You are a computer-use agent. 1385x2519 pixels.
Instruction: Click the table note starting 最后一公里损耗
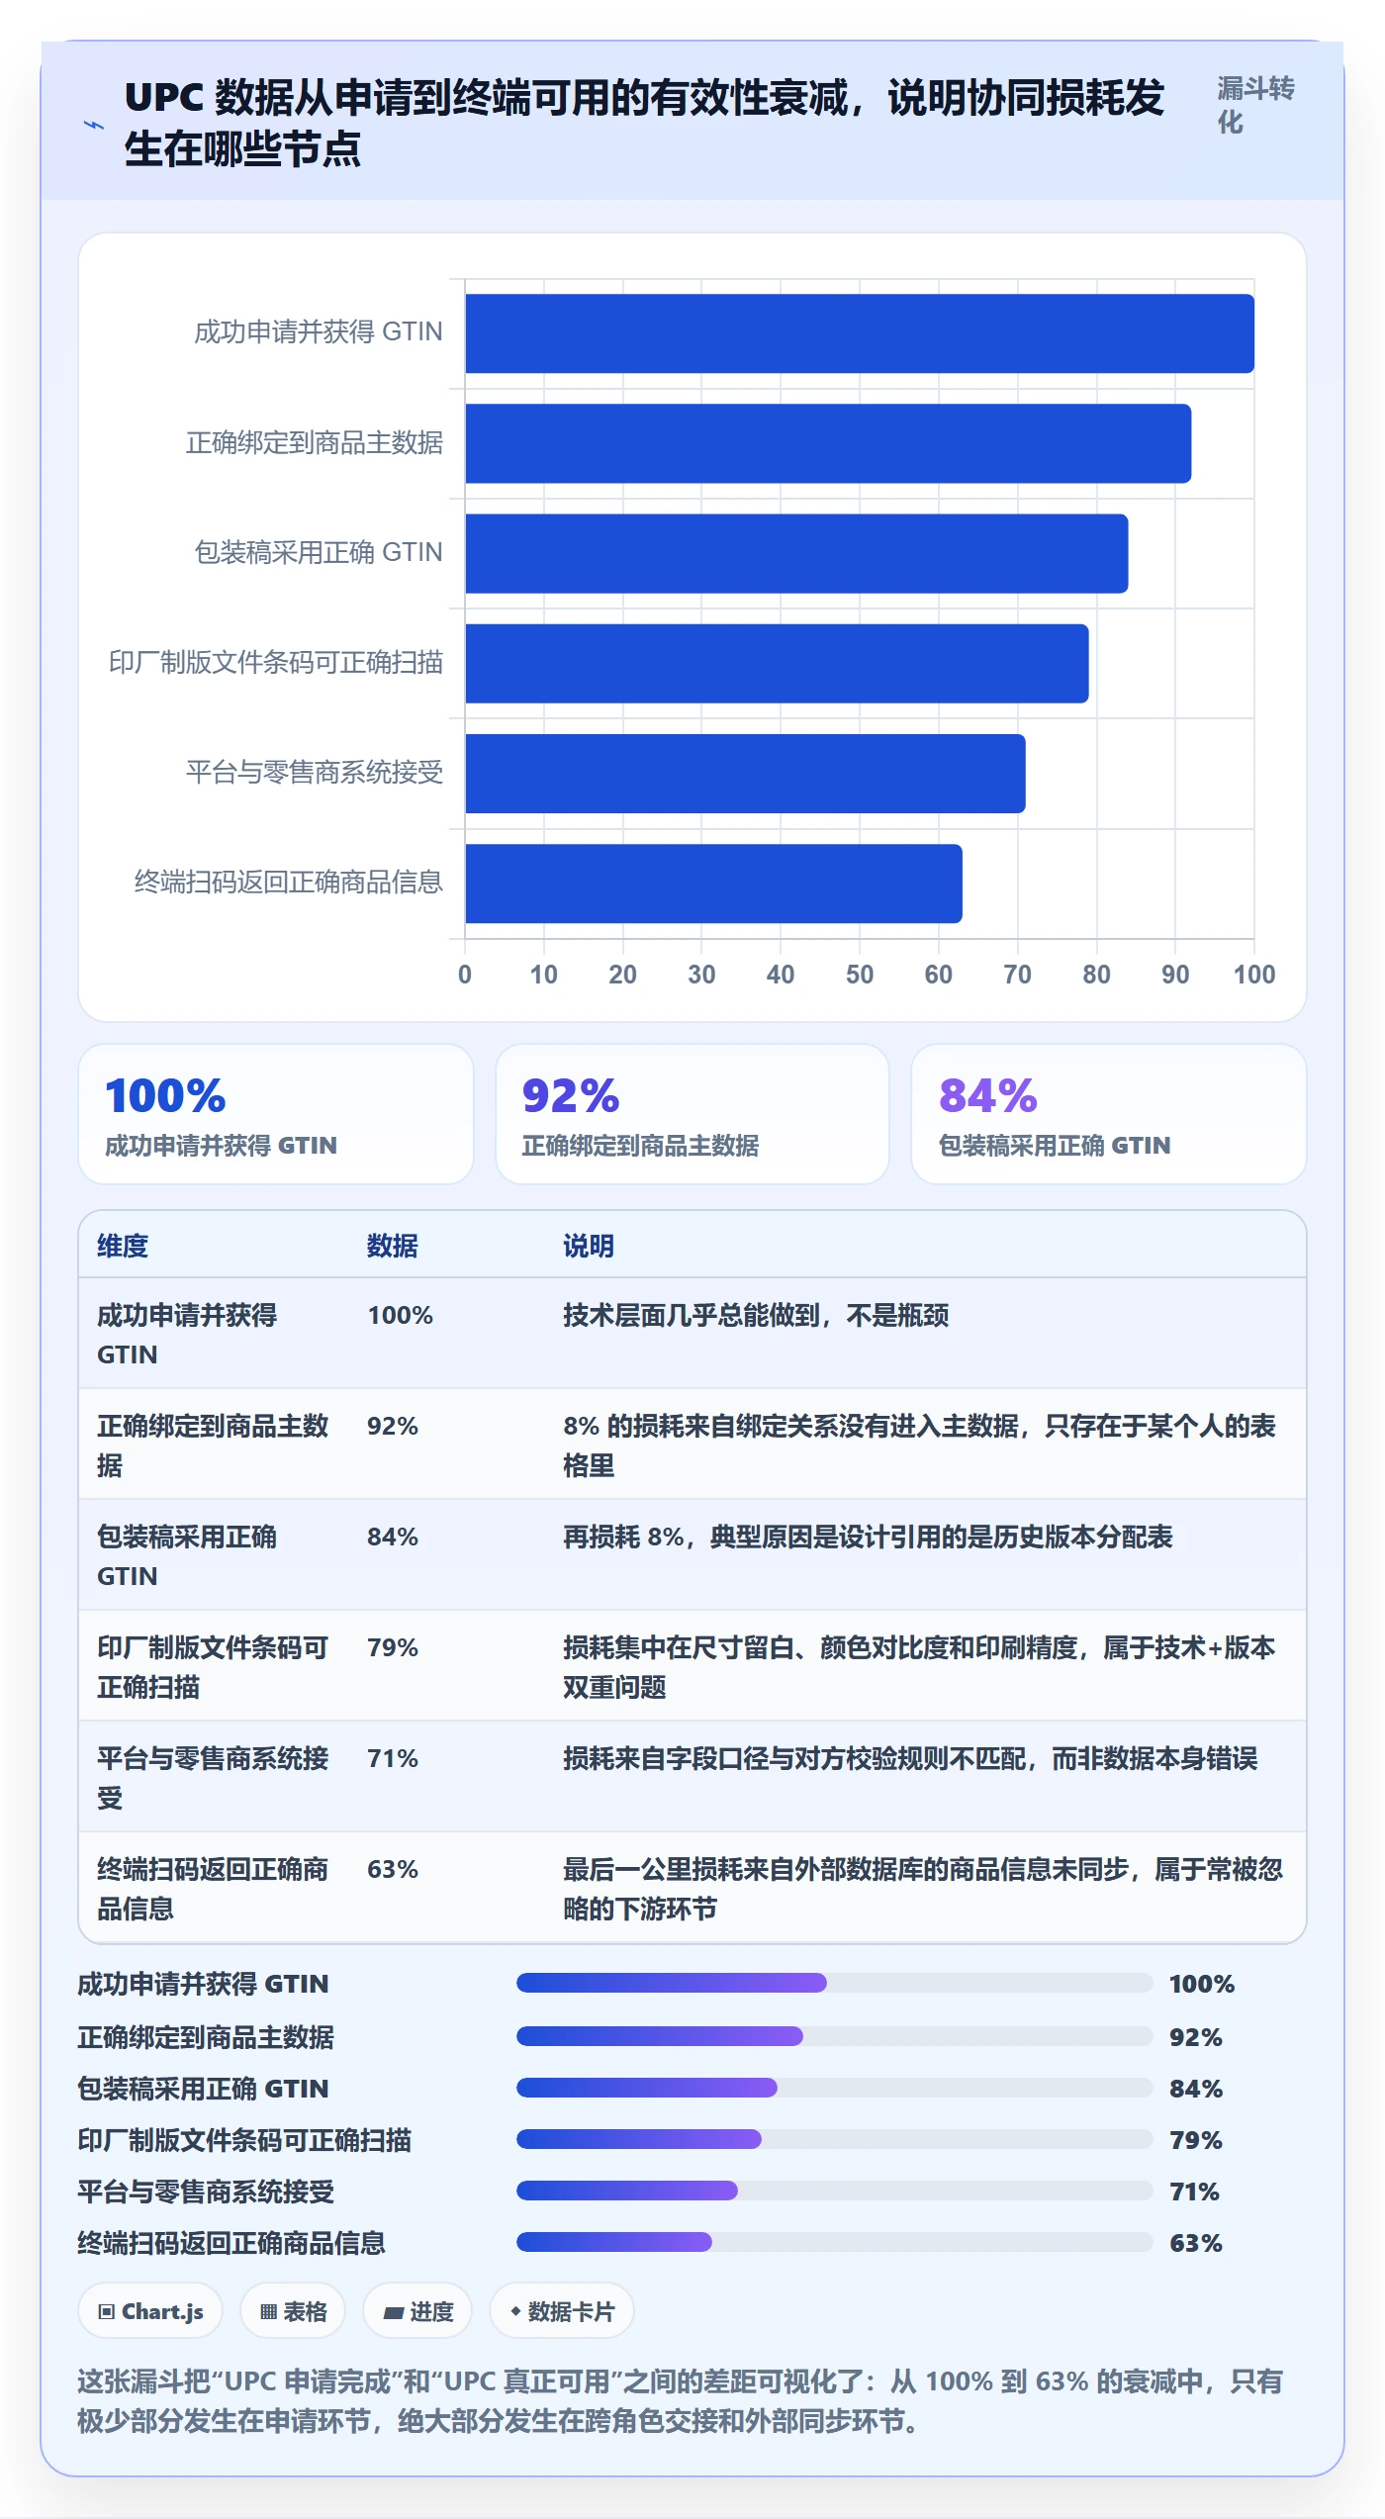coord(923,1889)
